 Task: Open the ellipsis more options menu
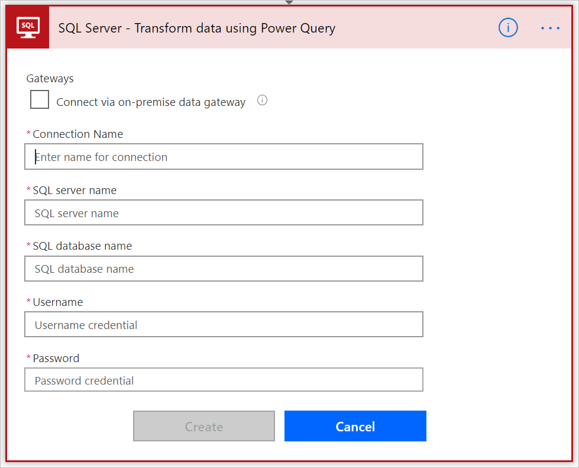pos(550,28)
